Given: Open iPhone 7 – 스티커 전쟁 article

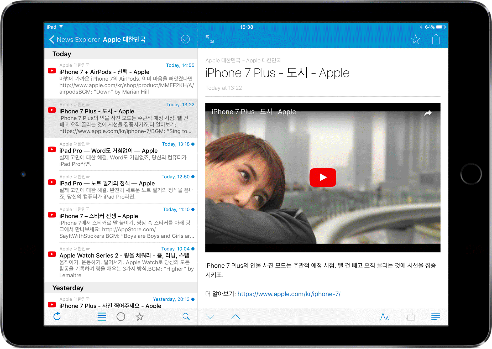Looking at the screenshot, I should (x=121, y=223).
